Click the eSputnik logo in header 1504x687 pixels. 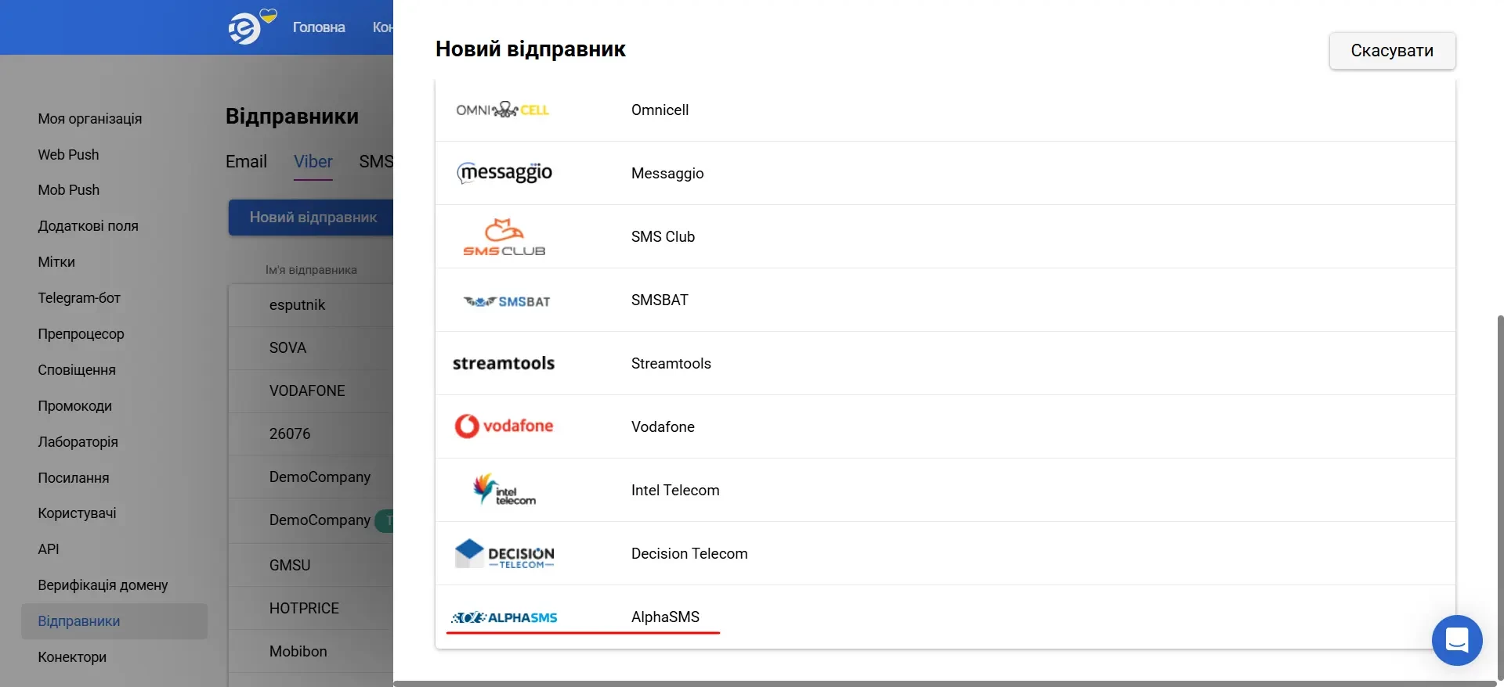coord(251,27)
